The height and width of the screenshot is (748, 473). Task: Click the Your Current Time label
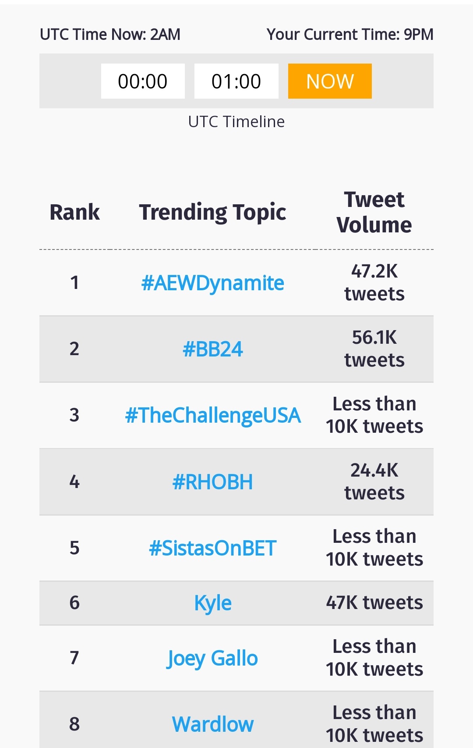coord(350,34)
